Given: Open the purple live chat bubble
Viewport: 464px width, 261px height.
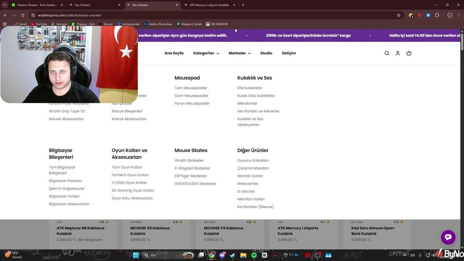Looking at the screenshot, I should coord(448,237).
